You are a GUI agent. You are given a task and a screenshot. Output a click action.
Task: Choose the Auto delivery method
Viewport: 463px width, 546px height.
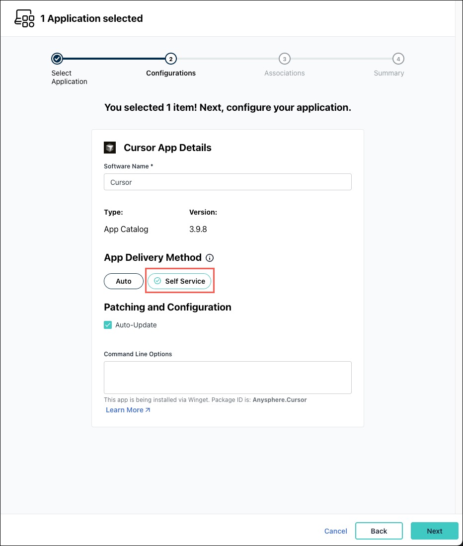pos(124,281)
